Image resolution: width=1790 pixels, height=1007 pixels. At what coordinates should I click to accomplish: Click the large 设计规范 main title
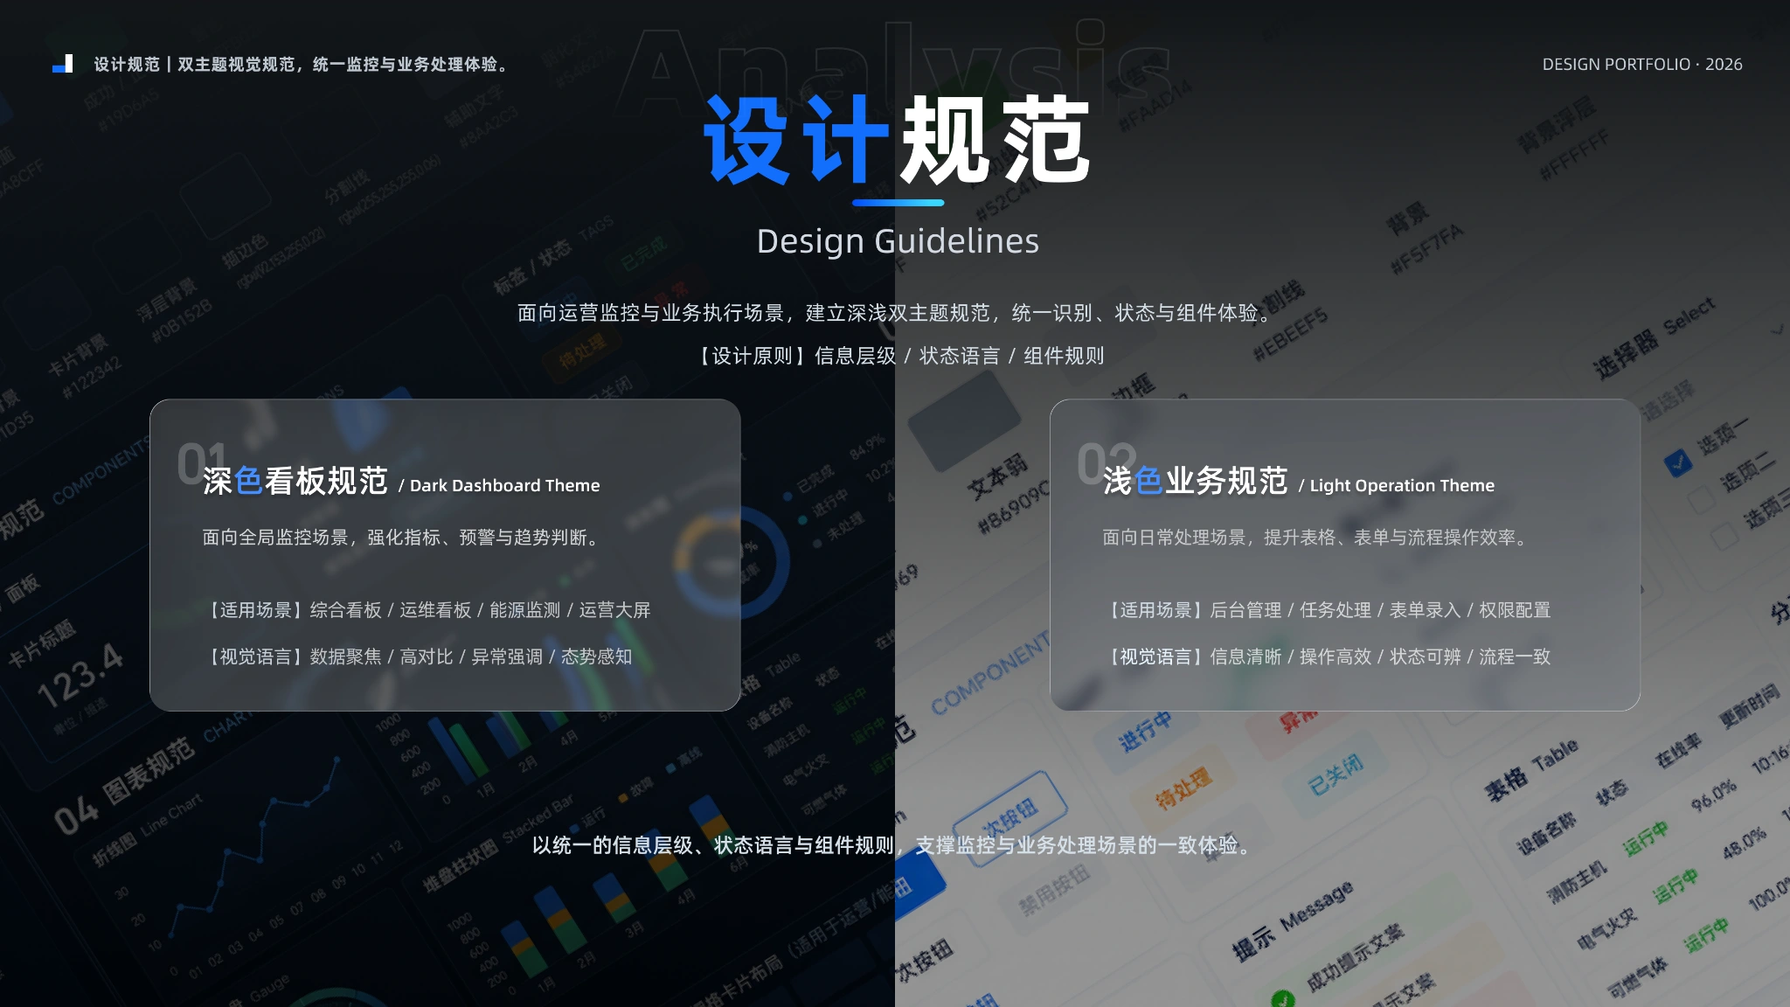[898, 140]
